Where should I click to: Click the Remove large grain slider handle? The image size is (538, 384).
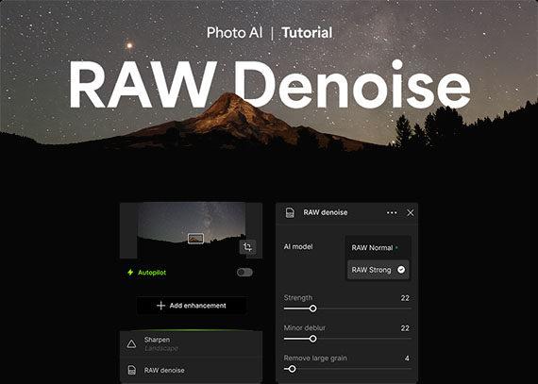(292, 369)
